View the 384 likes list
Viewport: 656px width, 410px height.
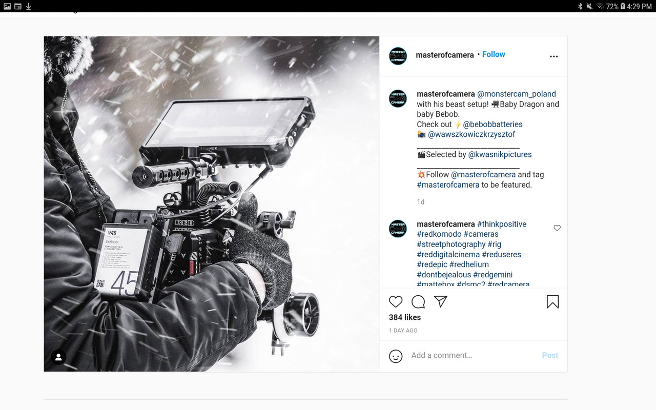(x=405, y=317)
